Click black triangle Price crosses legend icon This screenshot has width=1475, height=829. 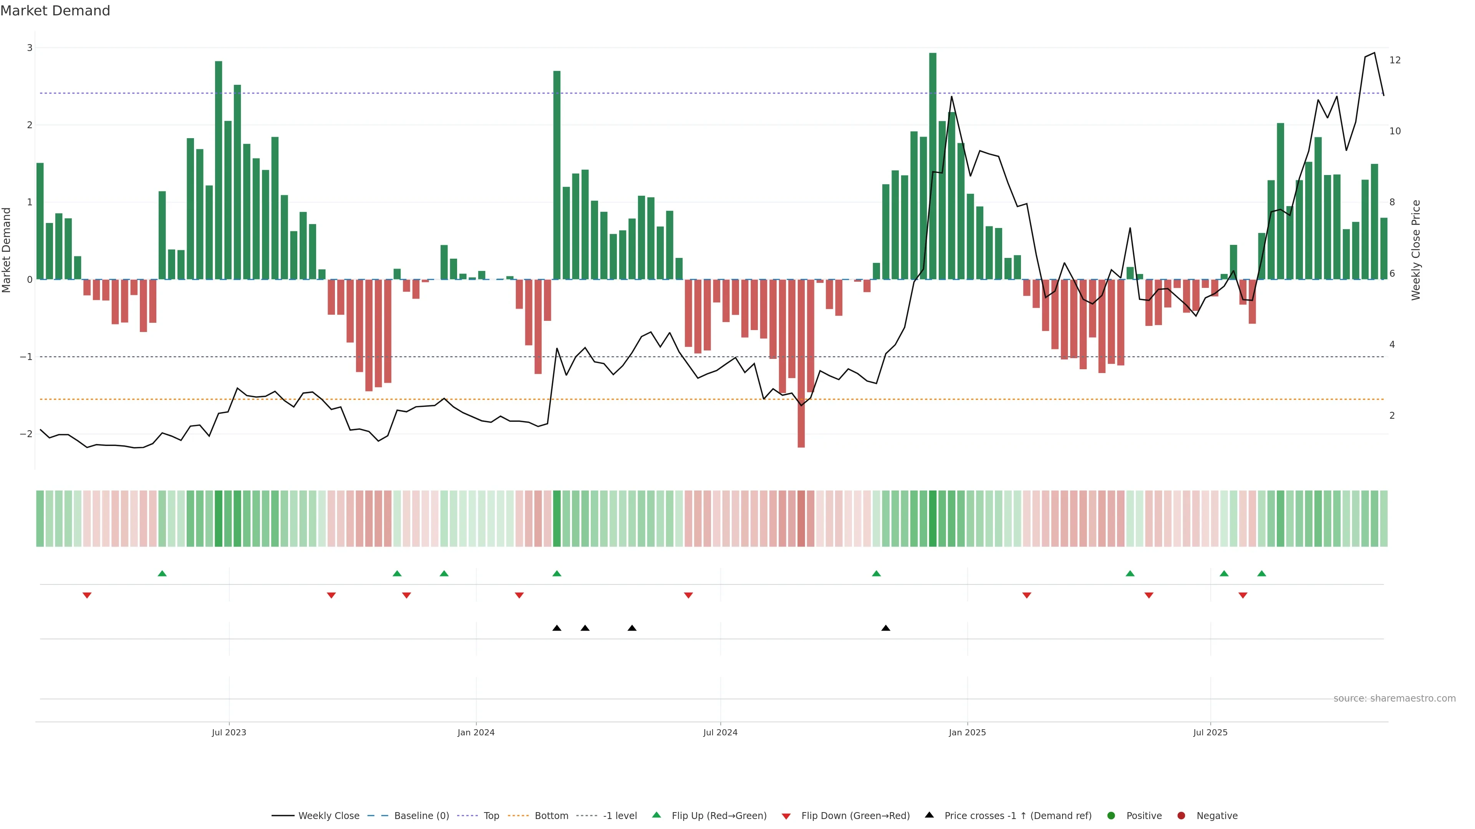929,815
